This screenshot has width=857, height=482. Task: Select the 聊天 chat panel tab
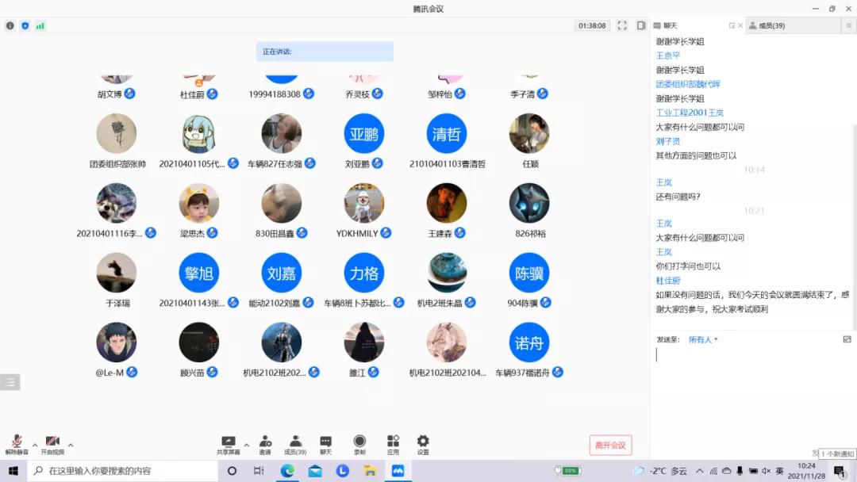pos(671,25)
